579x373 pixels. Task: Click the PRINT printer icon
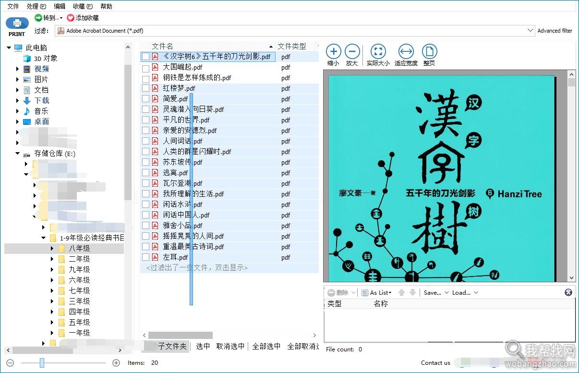(17, 24)
